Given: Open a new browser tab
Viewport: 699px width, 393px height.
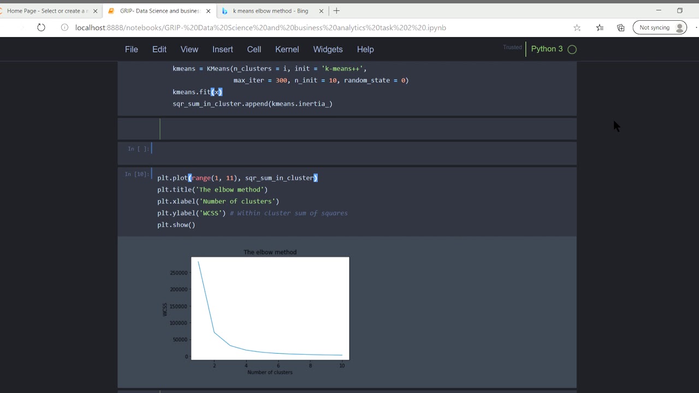Looking at the screenshot, I should tap(336, 10).
